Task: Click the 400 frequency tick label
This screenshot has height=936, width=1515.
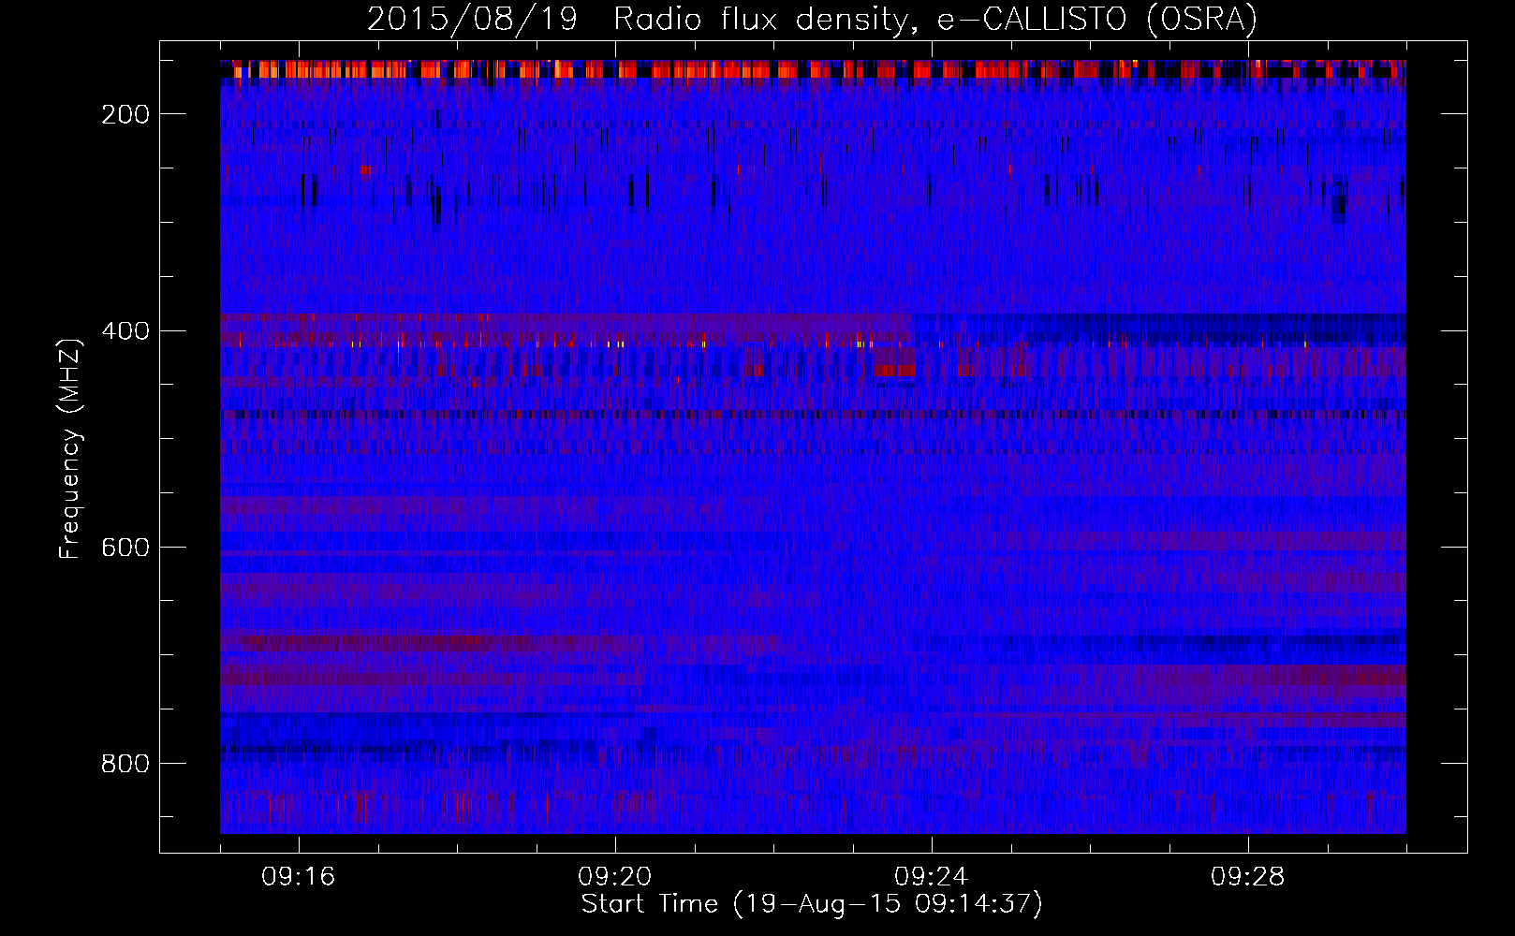Action: click(x=125, y=330)
